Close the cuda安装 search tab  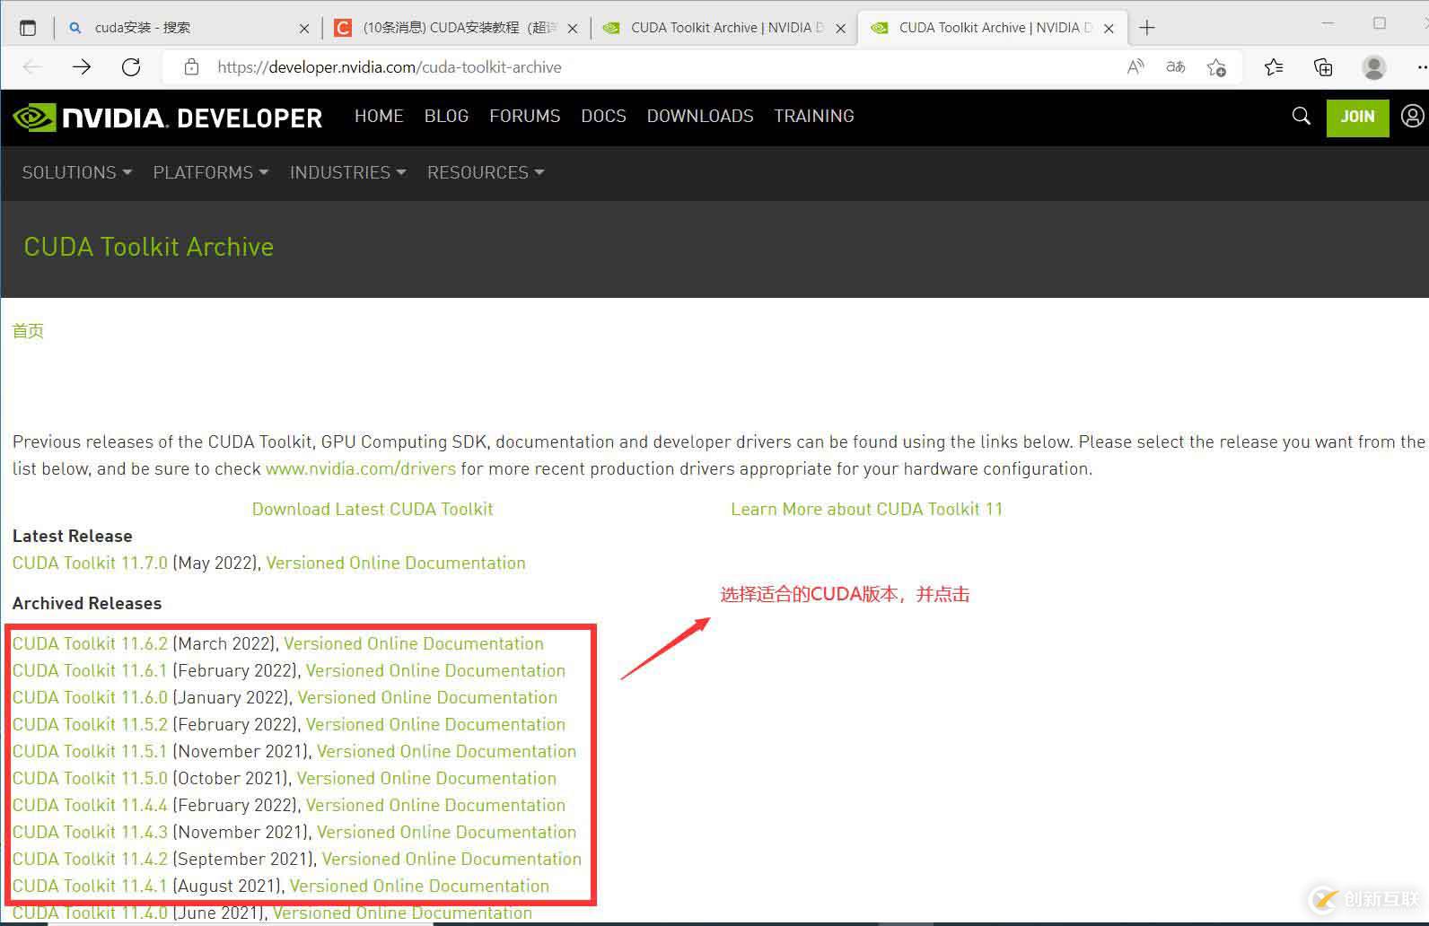click(304, 29)
